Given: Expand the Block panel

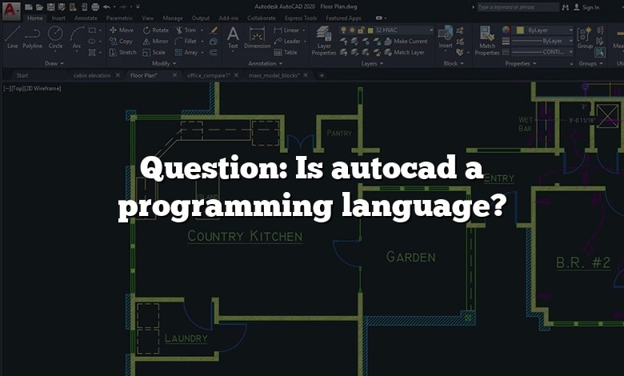Looking at the screenshot, I should pyautogui.click(x=454, y=63).
